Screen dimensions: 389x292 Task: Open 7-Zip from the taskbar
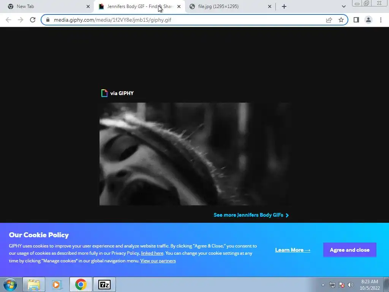click(104, 284)
